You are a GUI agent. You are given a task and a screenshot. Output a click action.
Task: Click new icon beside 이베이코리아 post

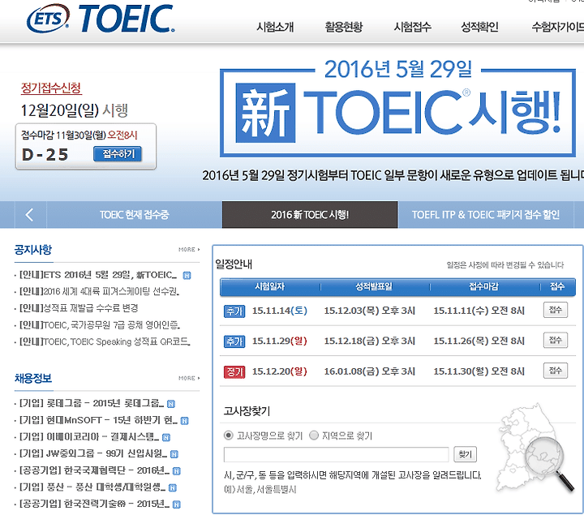click(166, 437)
